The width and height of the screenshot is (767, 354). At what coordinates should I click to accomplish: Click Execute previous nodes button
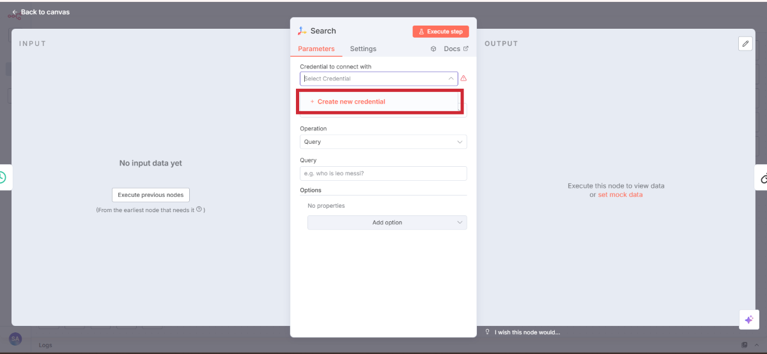click(150, 195)
